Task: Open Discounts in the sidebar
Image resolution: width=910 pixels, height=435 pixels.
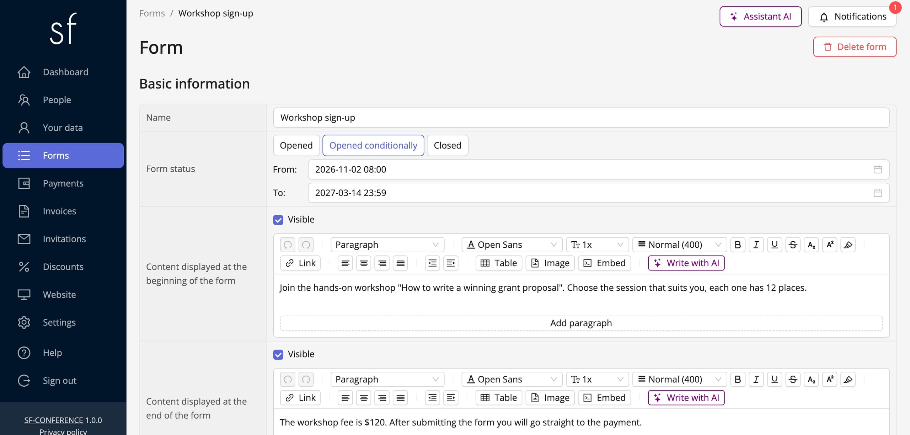Action: 63,267
